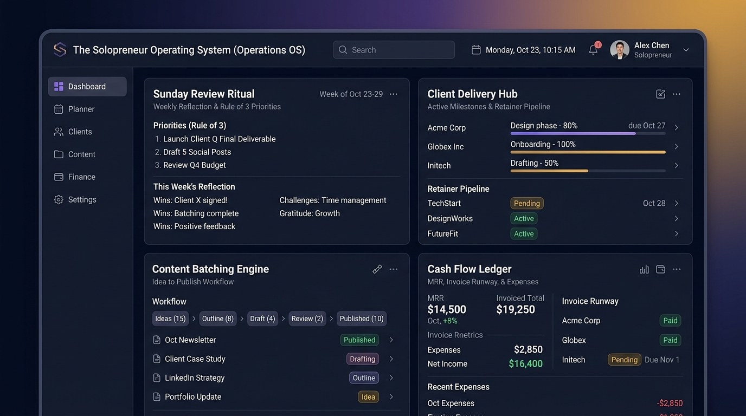Expand the Acme Corp milestone row chevron
This screenshot has height=416, width=746.
point(677,128)
